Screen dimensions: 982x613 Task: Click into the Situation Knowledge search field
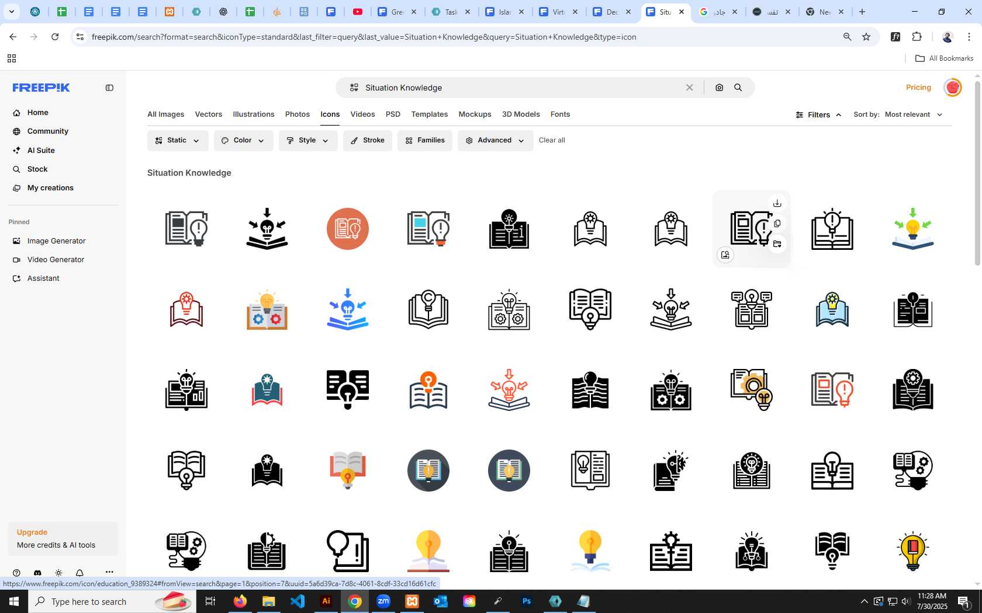[x=520, y=88]
